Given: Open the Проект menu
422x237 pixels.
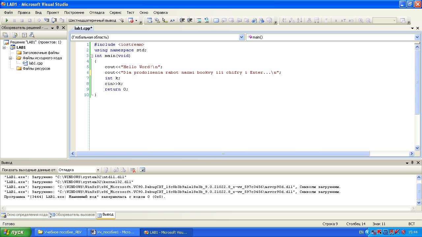Looking at the screenshot, I should (53, 13).
